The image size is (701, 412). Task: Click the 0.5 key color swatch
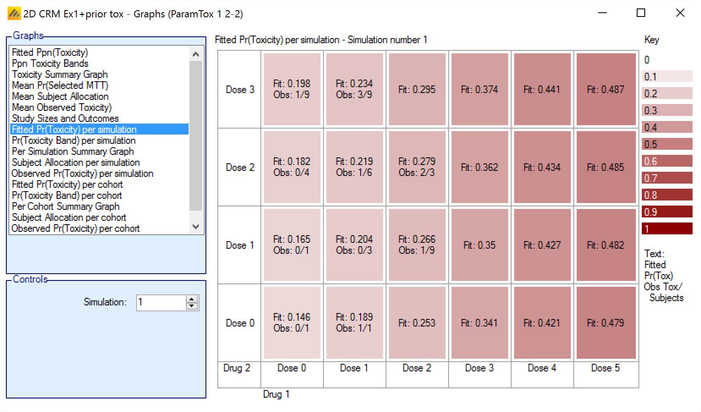(667, 144)
